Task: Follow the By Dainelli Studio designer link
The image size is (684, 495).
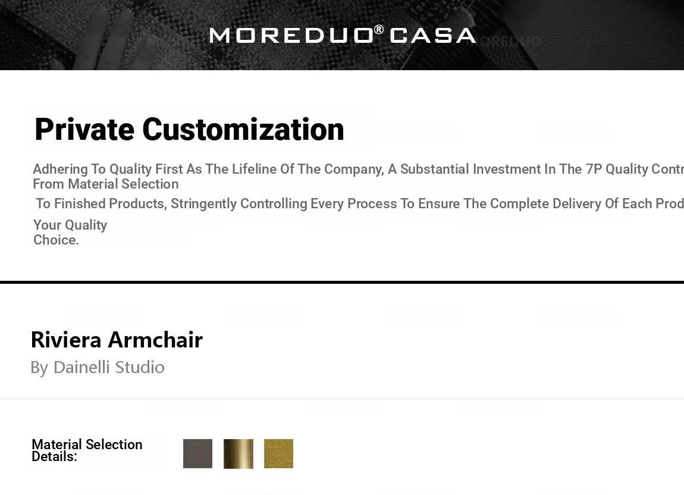Action: point(98,367)
